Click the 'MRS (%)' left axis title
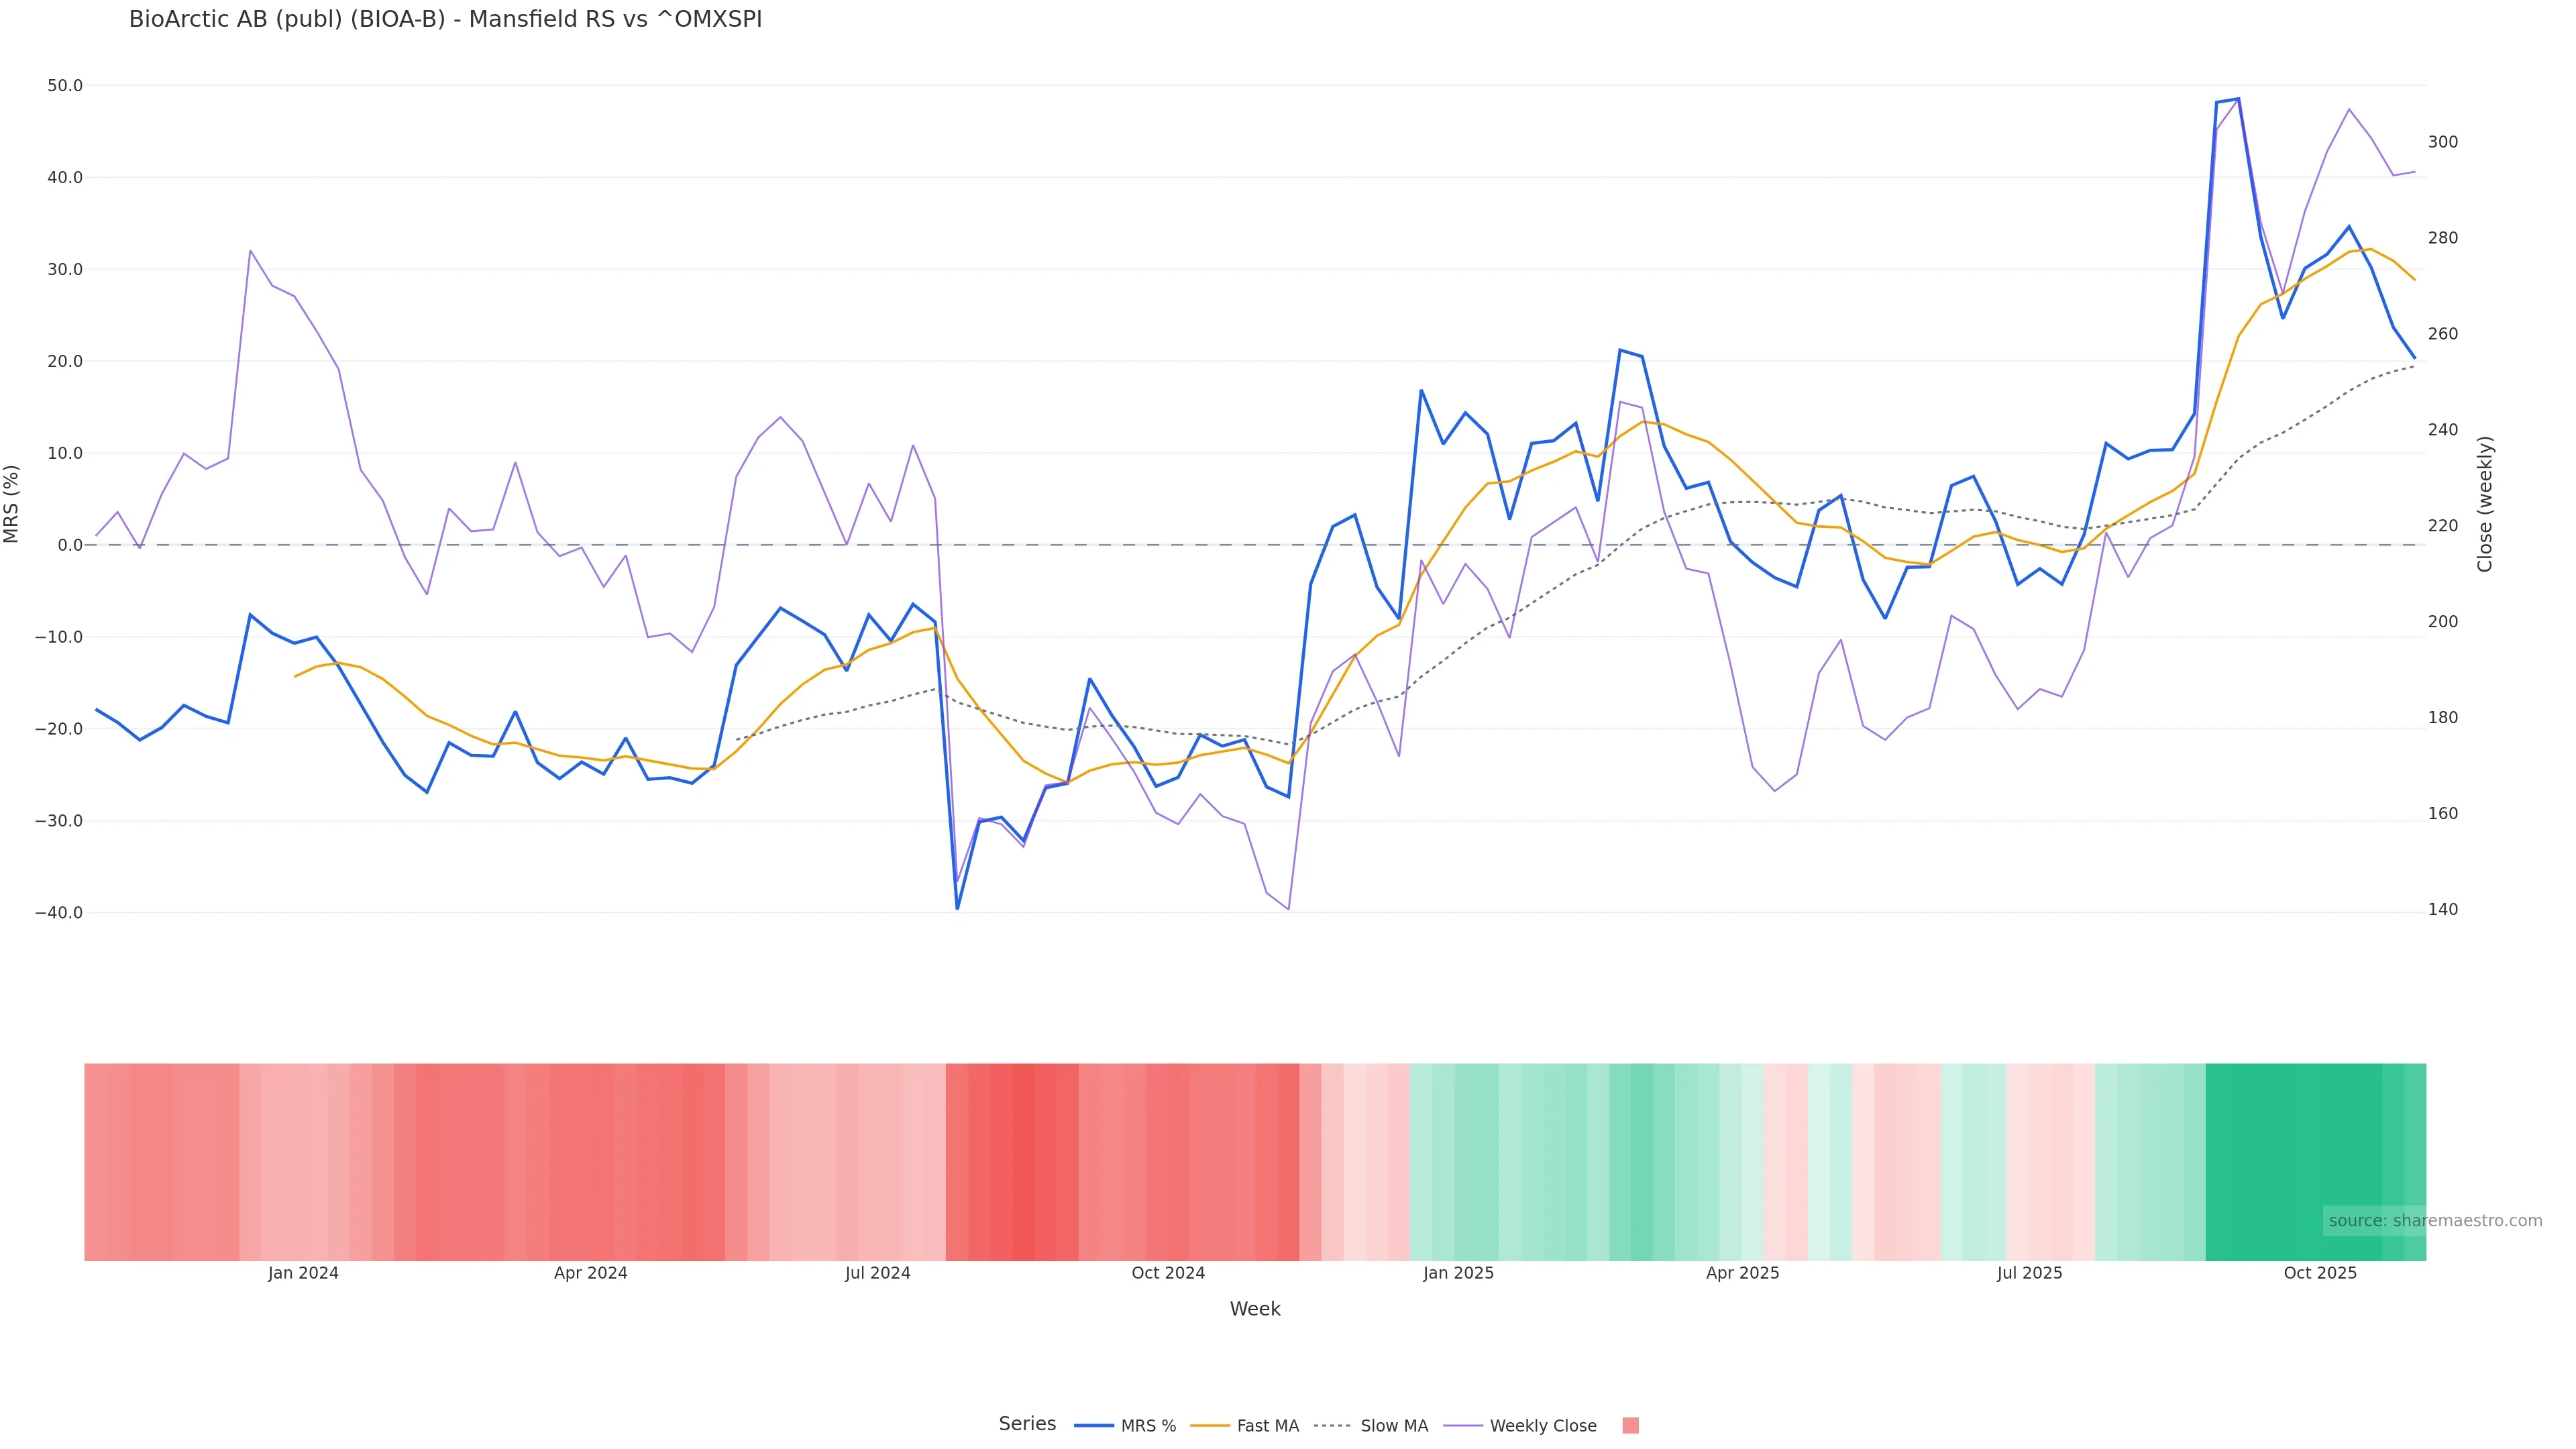 [12, 504]
